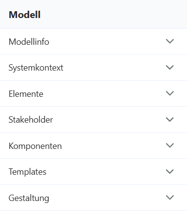Click the chevron icon beside Systemkontext

pos(170,67)
